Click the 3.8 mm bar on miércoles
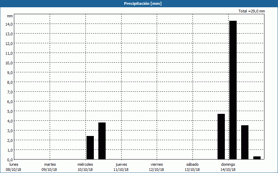 102,141
